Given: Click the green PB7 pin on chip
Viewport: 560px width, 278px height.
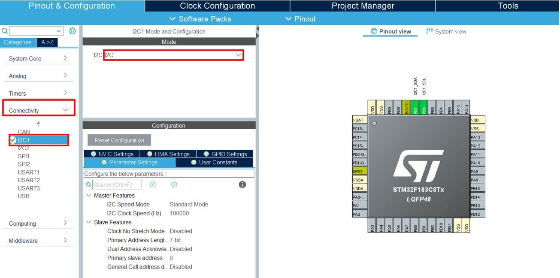Looking at the screenshot, I should (x=415, y=107).
